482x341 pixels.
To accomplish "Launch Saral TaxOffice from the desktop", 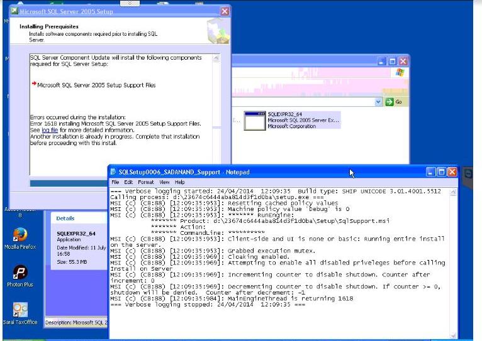I will [x=20, y=310].
